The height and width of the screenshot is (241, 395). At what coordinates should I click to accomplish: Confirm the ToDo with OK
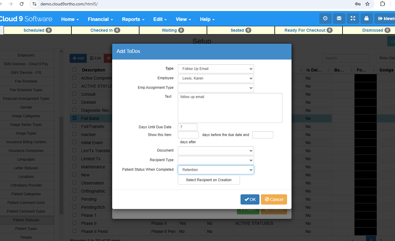250,199
